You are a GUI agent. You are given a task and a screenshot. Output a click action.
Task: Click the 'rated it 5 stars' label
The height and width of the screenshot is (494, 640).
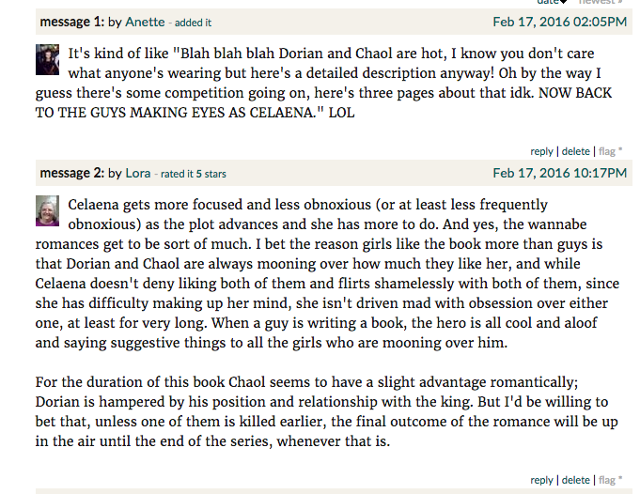193,174
